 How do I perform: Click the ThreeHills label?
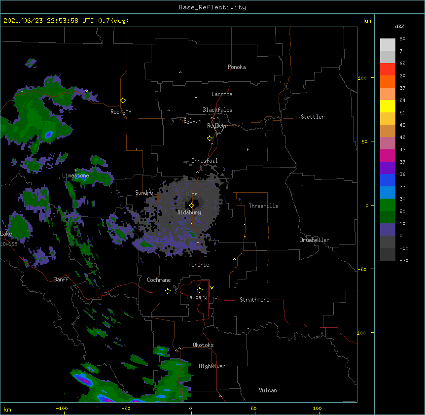[x=263, y=206]
